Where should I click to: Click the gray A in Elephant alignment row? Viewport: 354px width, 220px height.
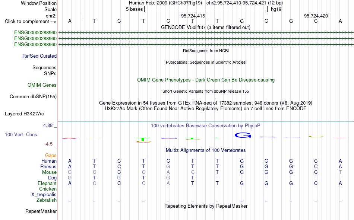(x=168, y=183)
